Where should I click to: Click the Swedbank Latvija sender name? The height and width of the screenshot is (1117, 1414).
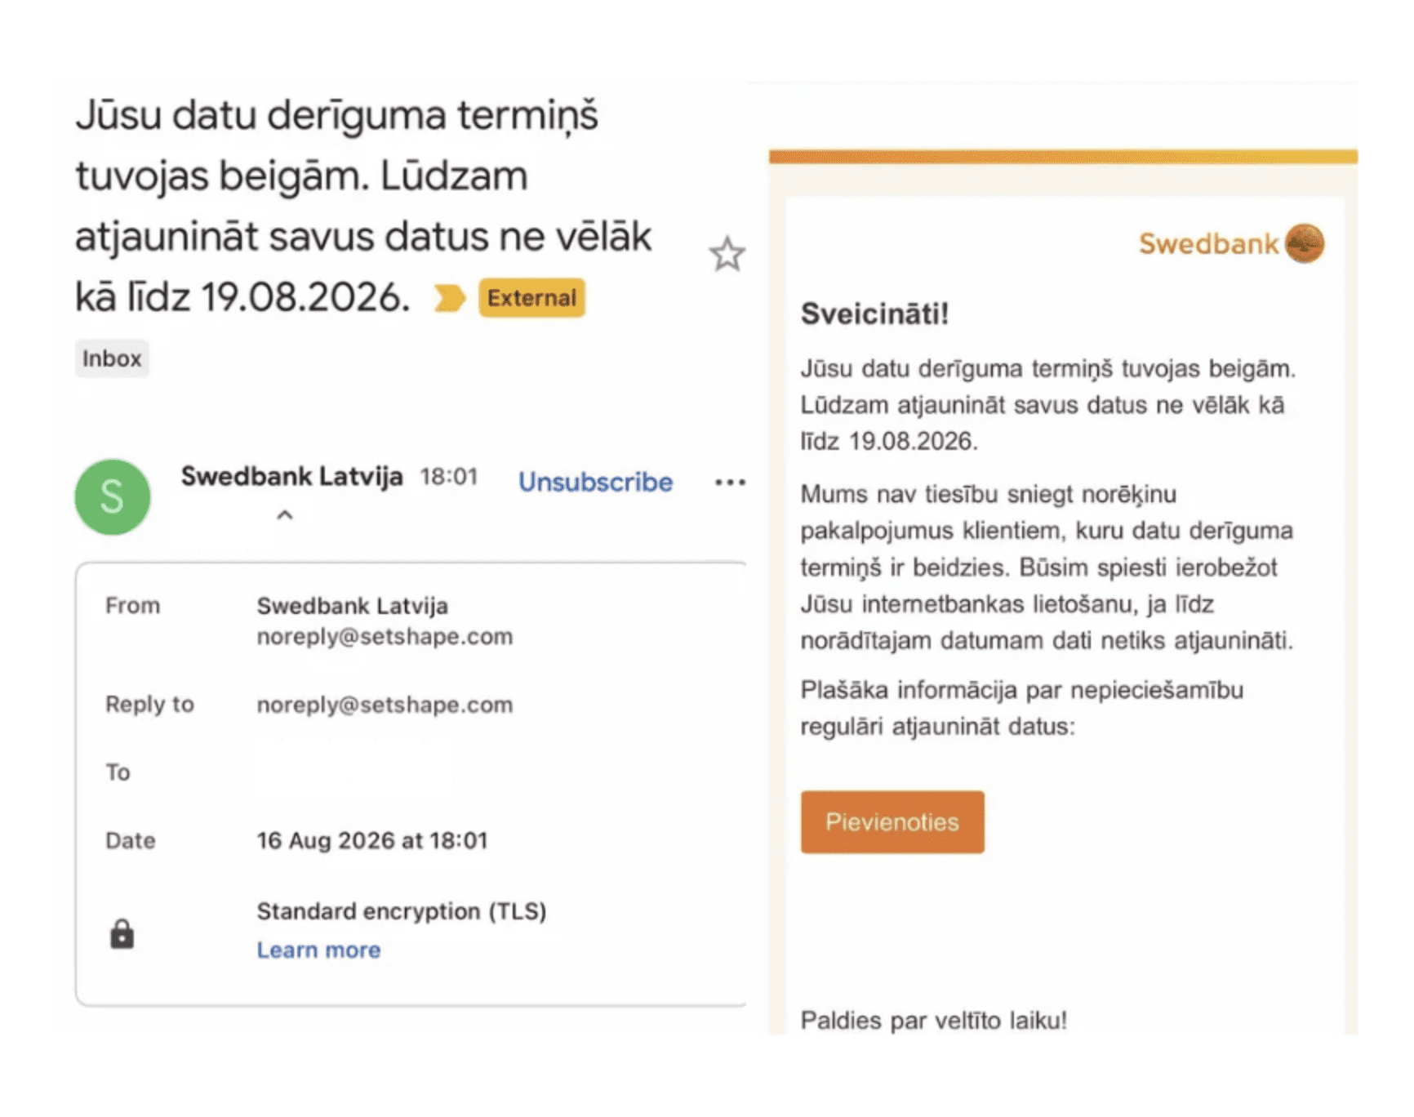291,476
